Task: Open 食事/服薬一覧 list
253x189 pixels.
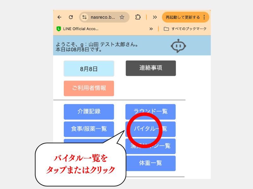Action: [89, 129]
